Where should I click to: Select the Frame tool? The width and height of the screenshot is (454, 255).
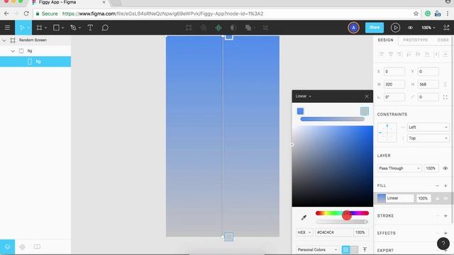[40, 28]
